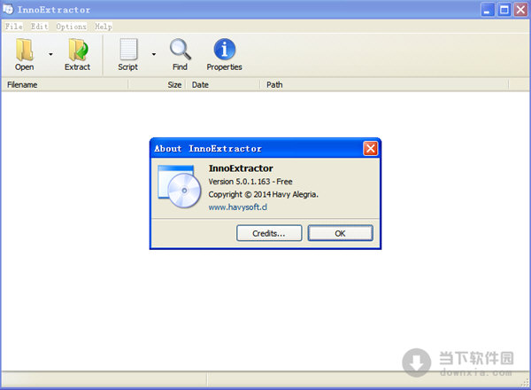Confirm the About dialog with OK
531x390 pixels.
pos(341,233)
